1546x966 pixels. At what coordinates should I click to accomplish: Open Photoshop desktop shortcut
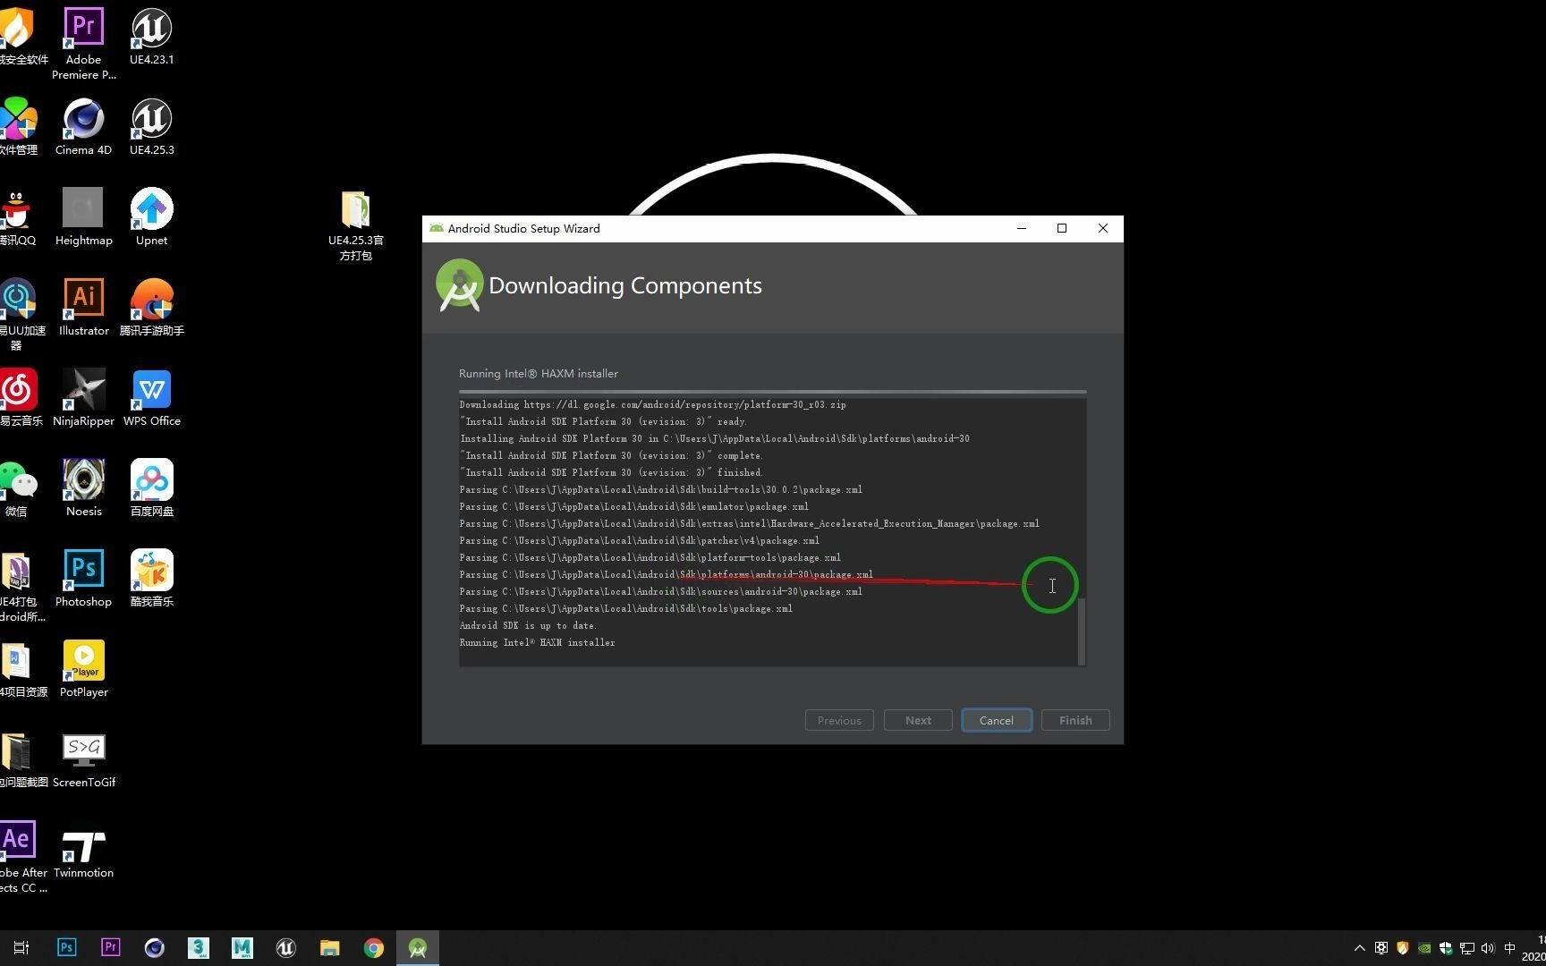pyautogui.click(x=83, y=578)
